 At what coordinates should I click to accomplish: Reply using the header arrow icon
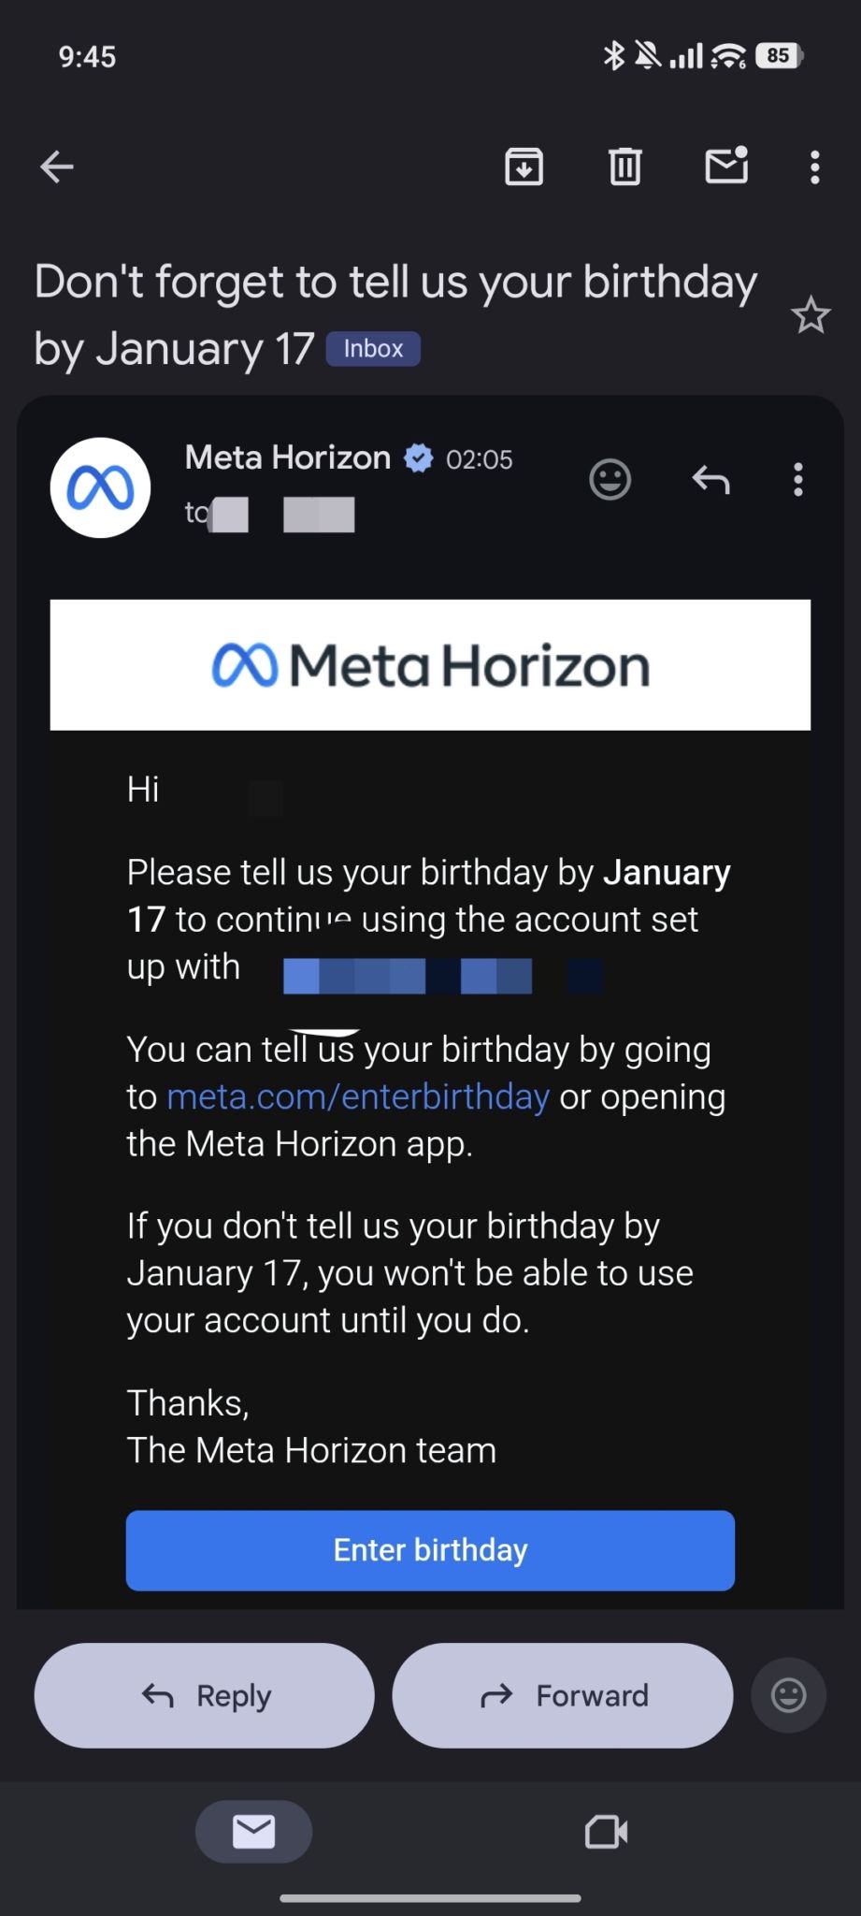tap(710, 480)
